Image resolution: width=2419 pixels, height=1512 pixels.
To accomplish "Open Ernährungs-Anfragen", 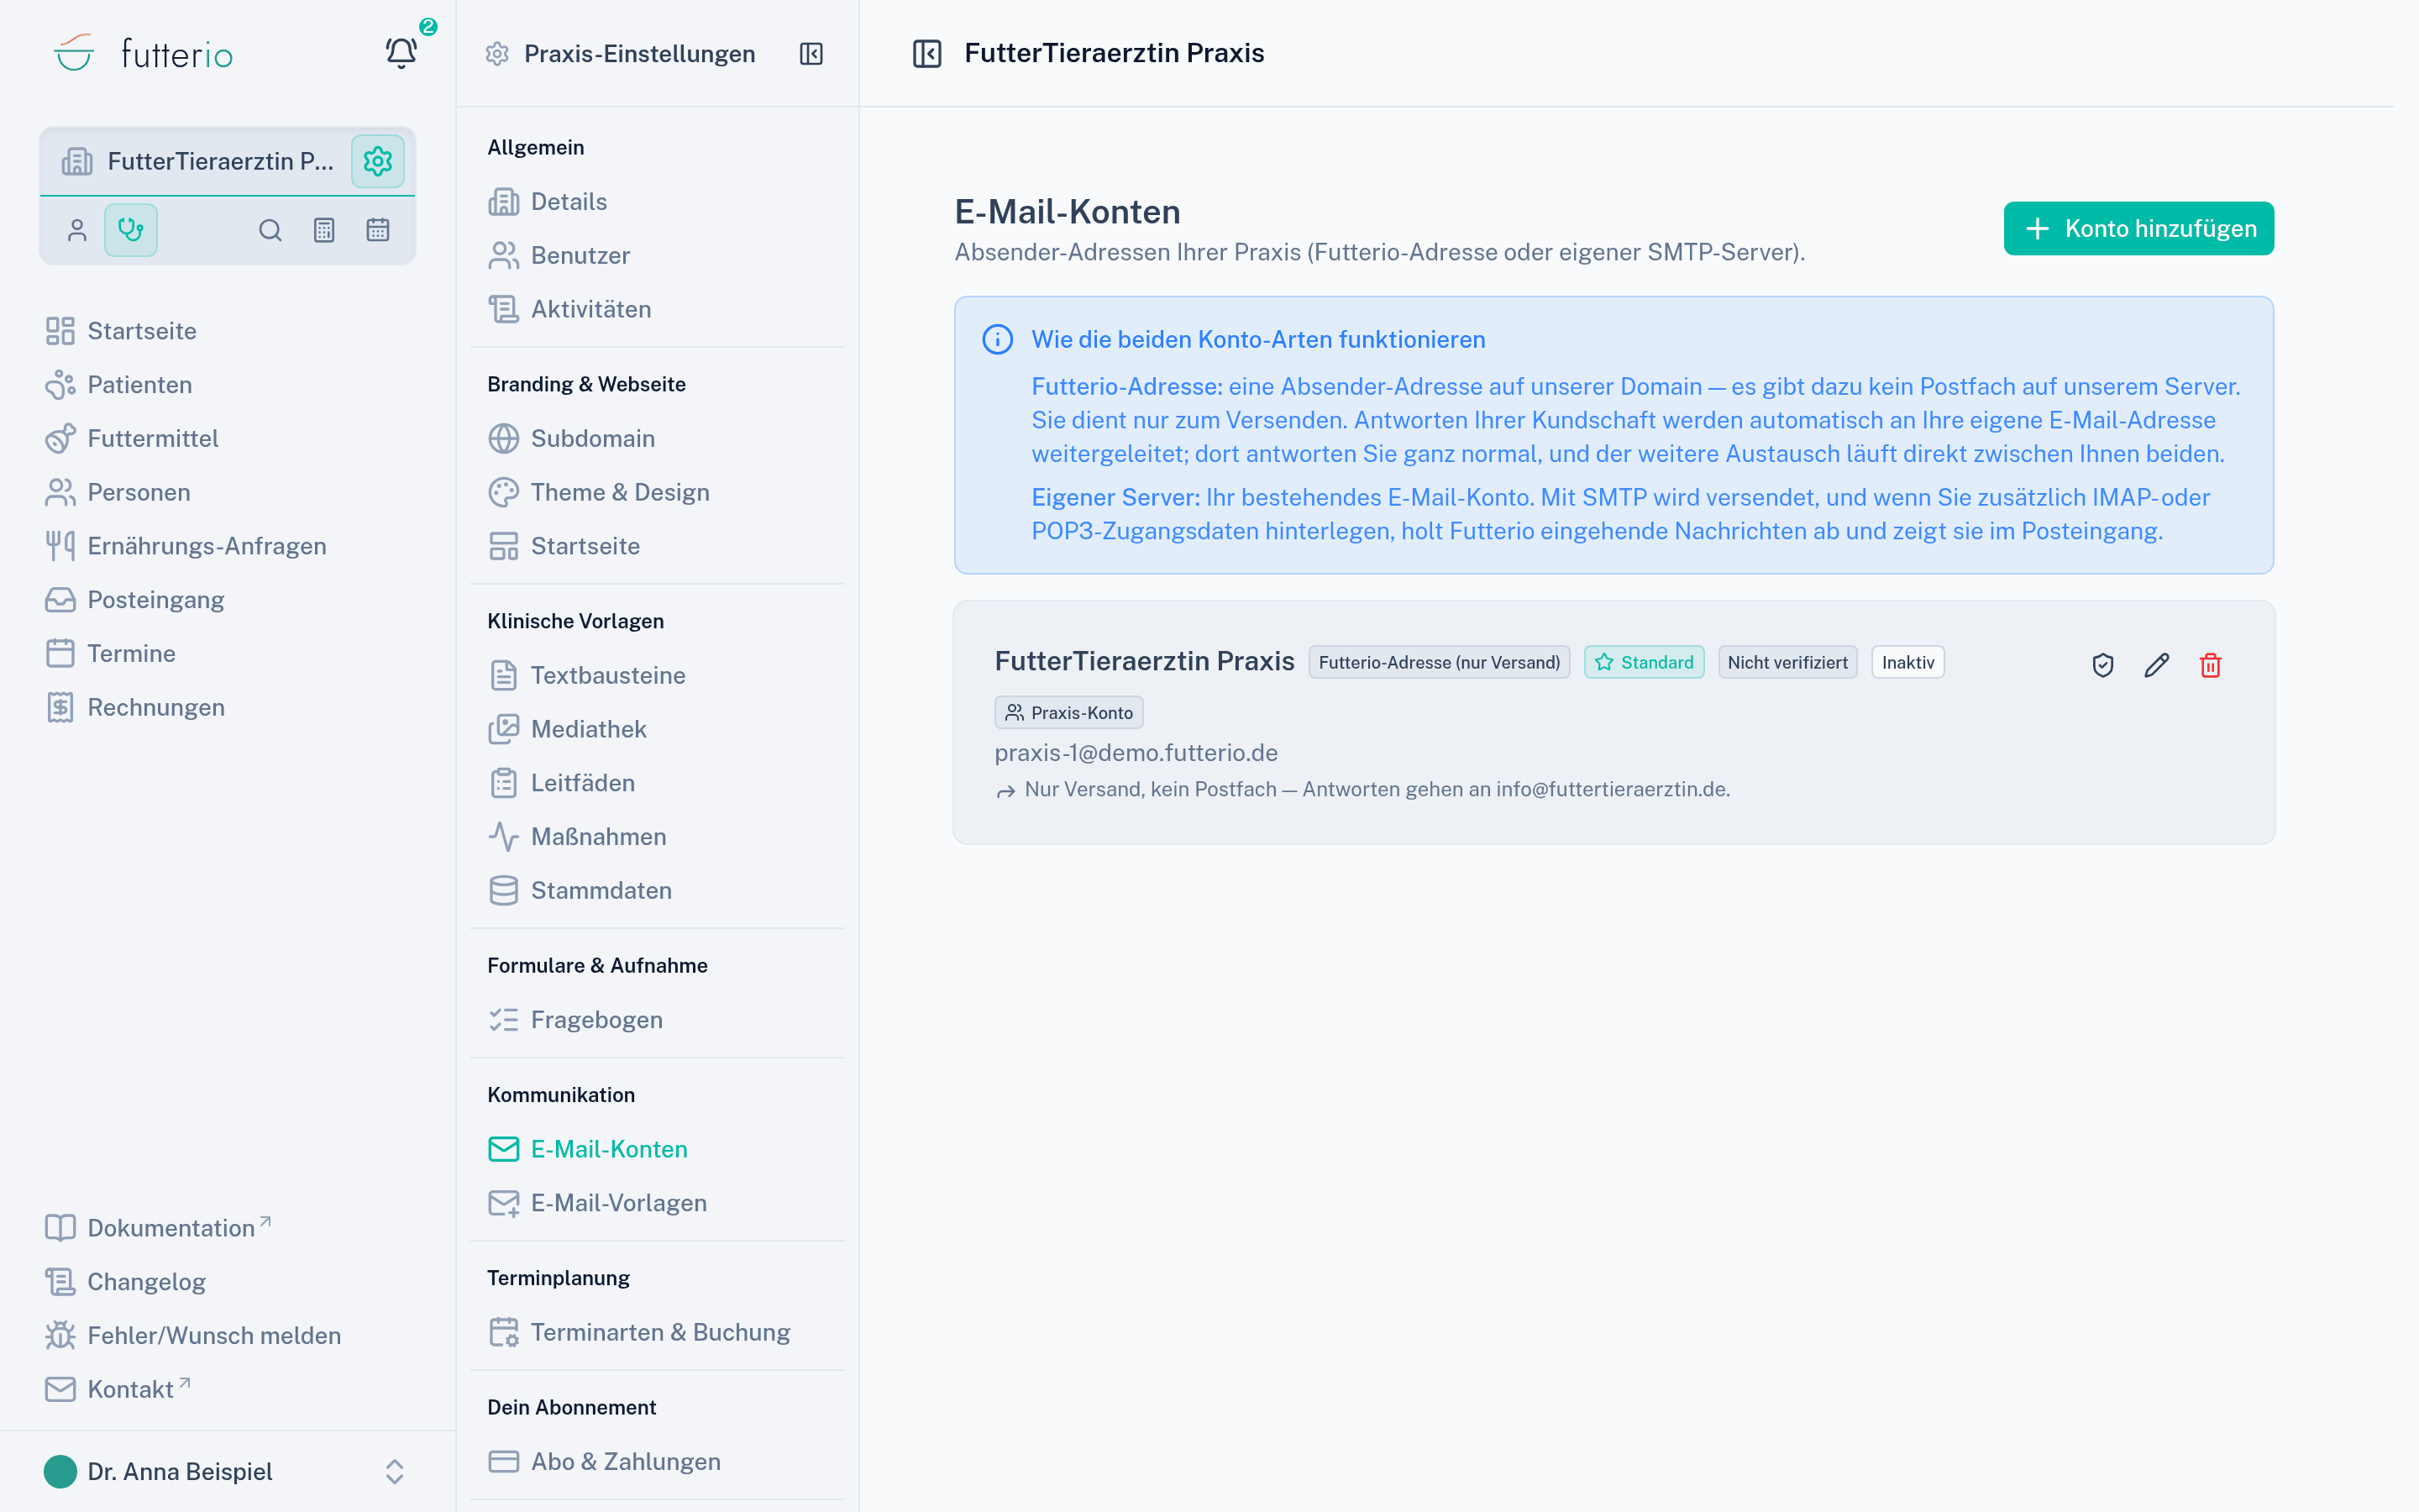I will tap(186, 546).
